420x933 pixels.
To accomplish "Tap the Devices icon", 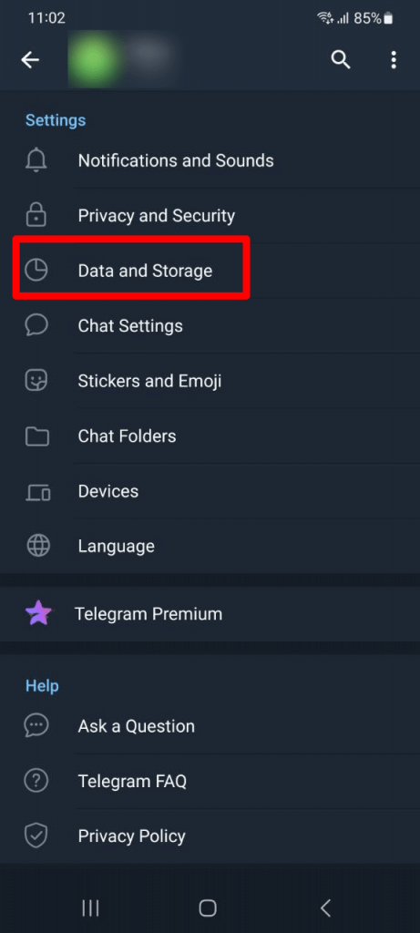I will (38, 491).
